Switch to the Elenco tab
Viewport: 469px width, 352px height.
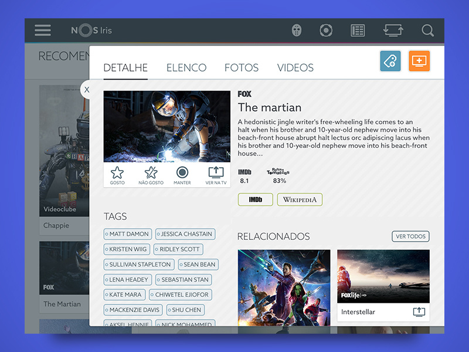(x=186, y=67)
